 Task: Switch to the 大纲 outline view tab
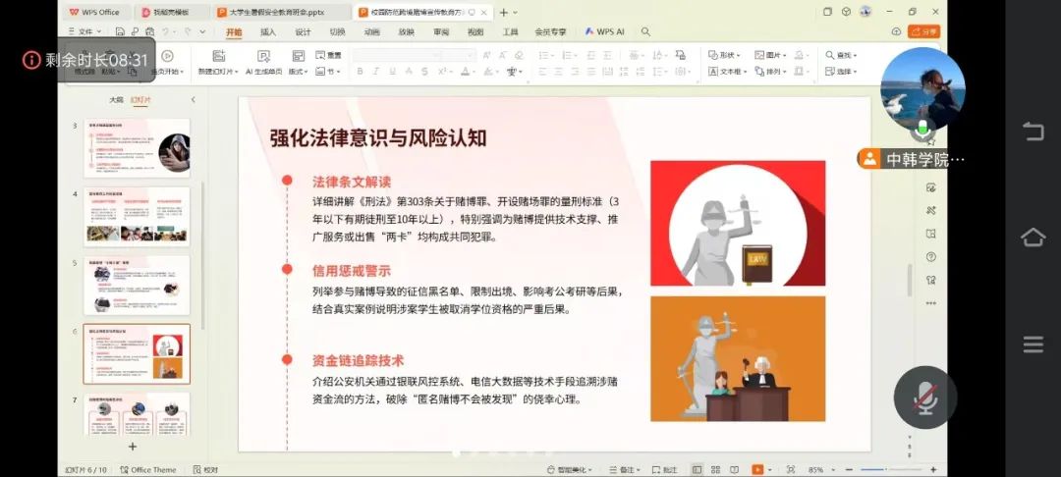click(x=116, y=100)
